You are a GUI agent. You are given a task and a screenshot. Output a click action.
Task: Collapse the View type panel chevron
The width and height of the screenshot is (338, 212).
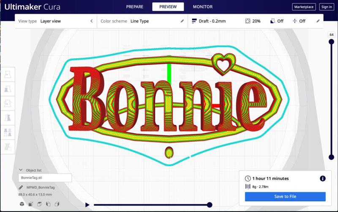pyautogui.click(x=91, y=21)
